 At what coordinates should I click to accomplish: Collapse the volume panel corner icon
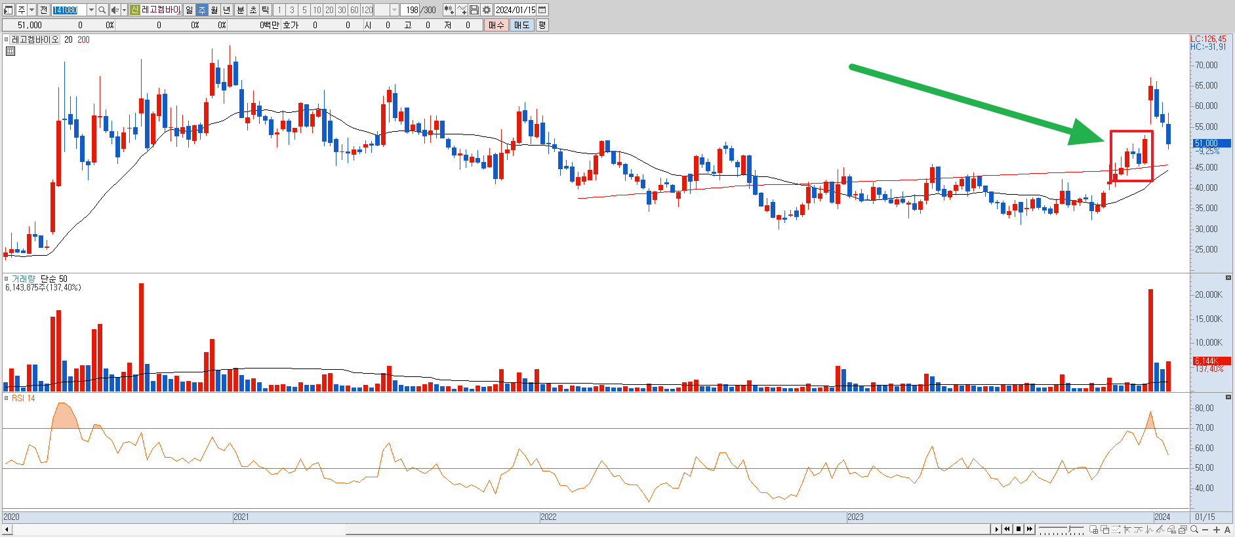tap(1228, 278)
